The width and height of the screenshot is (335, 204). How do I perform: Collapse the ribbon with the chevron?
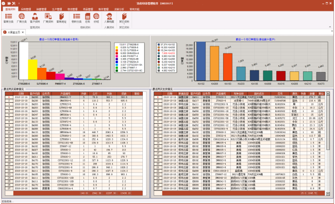point(330,27)
